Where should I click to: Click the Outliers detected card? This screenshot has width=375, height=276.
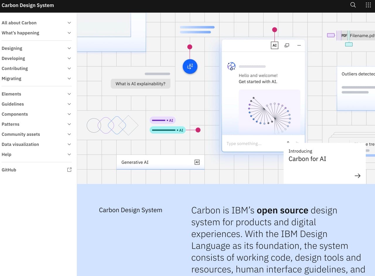click(x=356, y=89)
